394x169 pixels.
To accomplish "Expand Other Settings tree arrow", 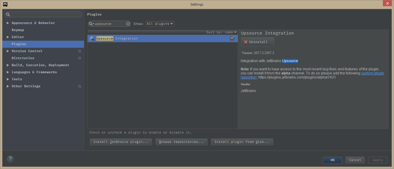I will pyautogui.click(x=8, y=86).
